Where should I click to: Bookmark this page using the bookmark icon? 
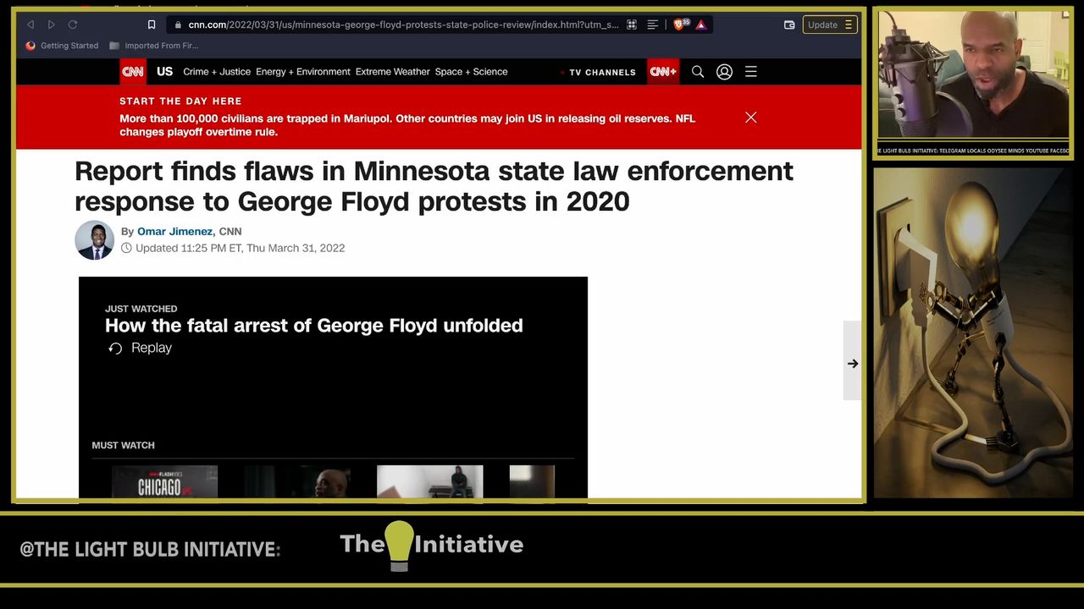tap(152, 25)
